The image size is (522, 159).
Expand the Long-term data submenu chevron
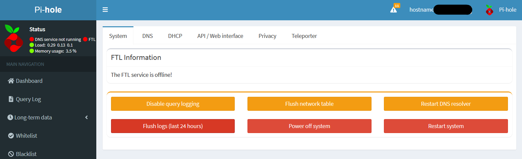(x=87, y=117)
